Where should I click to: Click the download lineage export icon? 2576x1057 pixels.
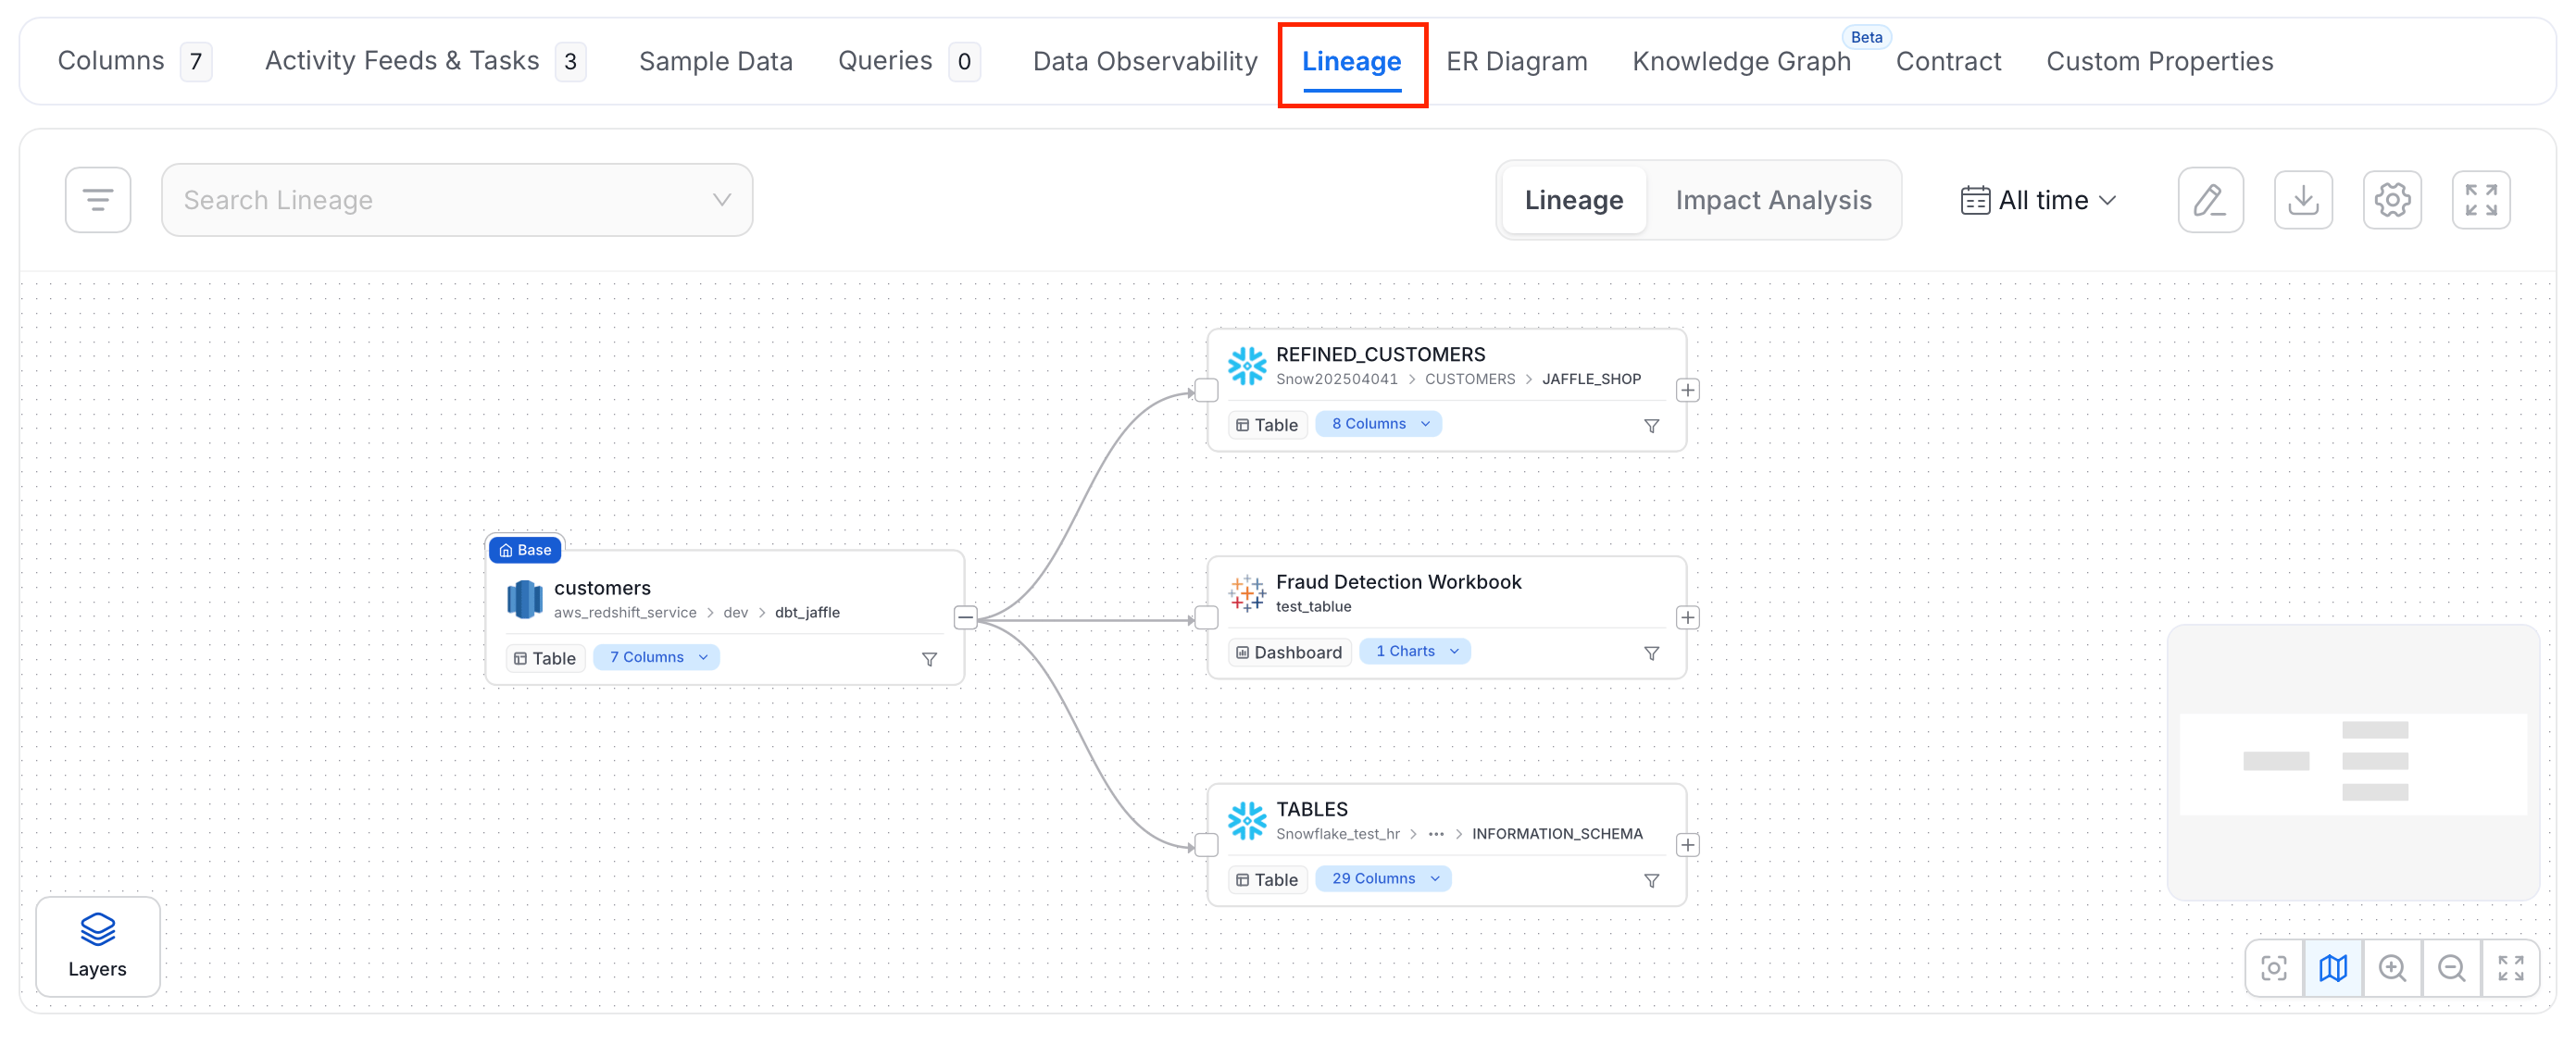pos(2303,200)
